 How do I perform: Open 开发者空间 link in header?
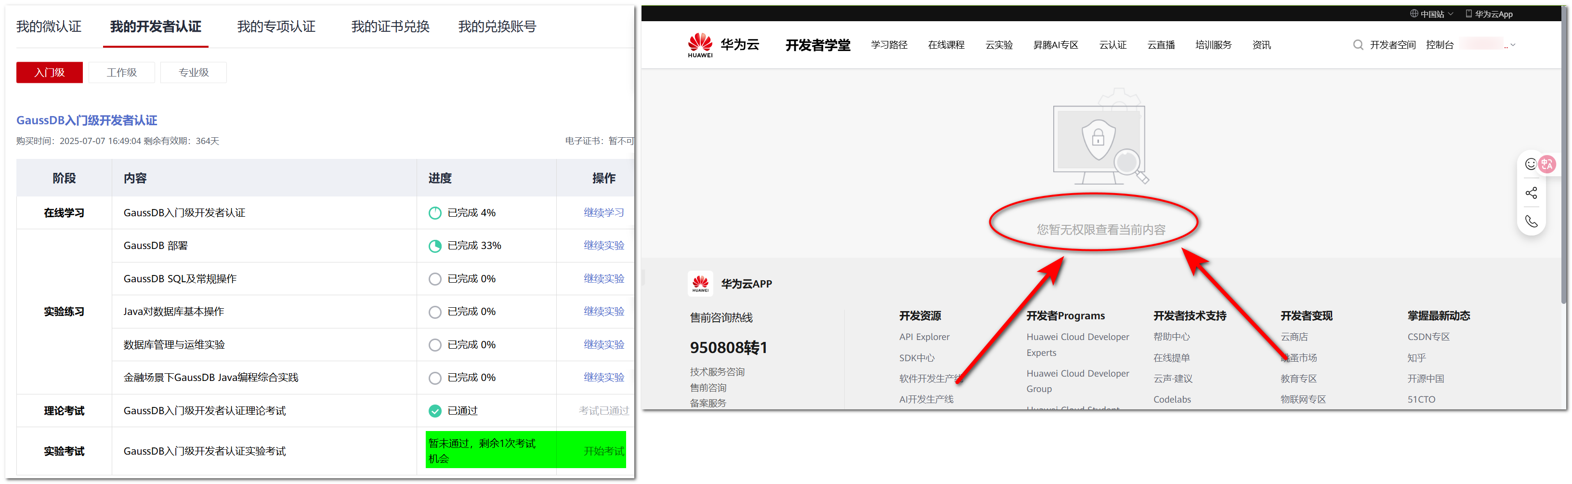1392,45
